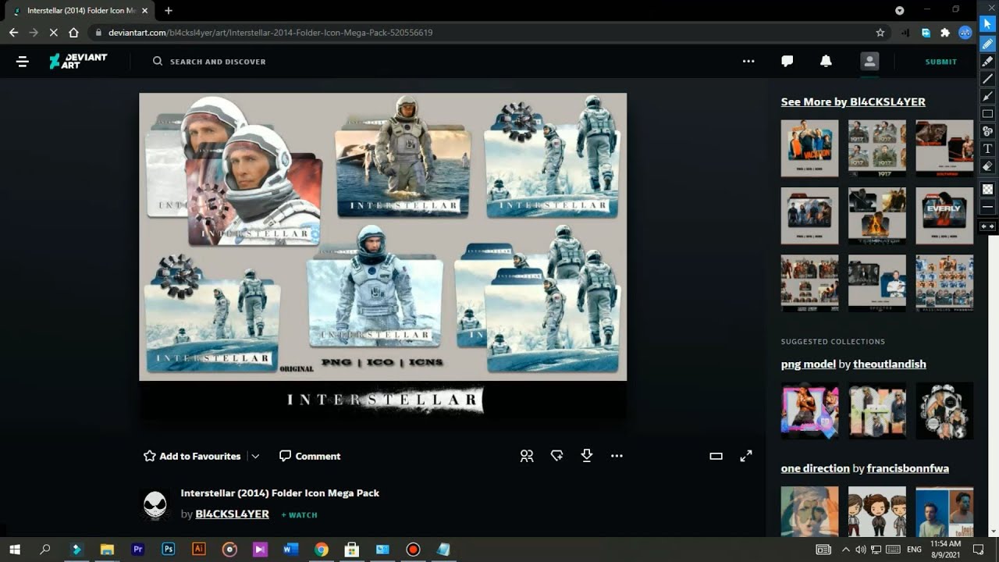Open See More by Bl4CKSL4YER link

point(853,101)
